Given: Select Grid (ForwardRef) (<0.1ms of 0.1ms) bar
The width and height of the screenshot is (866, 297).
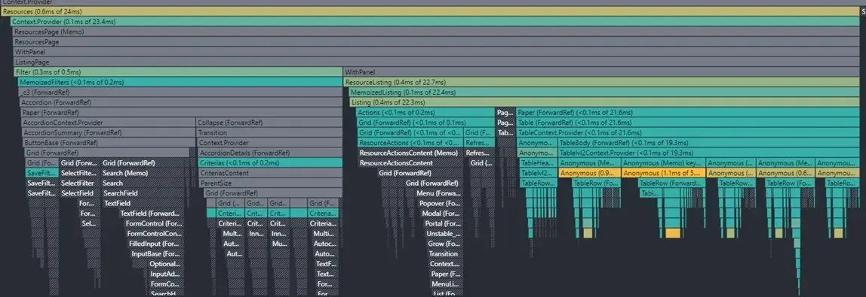Looking at the screenshot, I should coord(425,123).
